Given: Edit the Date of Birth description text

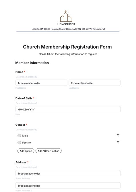Looking at the screenshot, I should [x=26, y=103].
